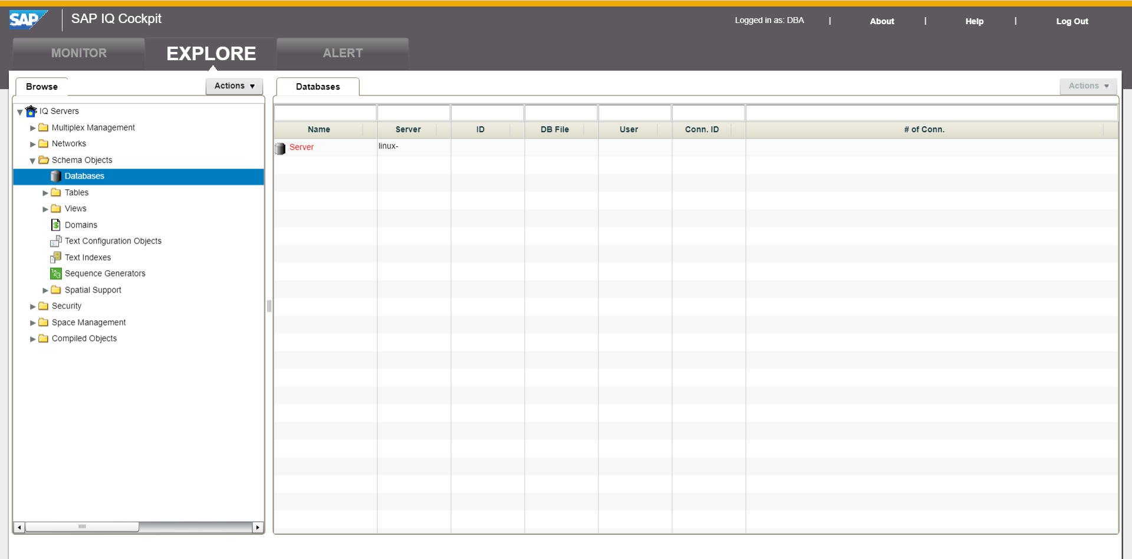Click the tree scrollbar left arrow
1132x559 pixels.
click(19, 527)
